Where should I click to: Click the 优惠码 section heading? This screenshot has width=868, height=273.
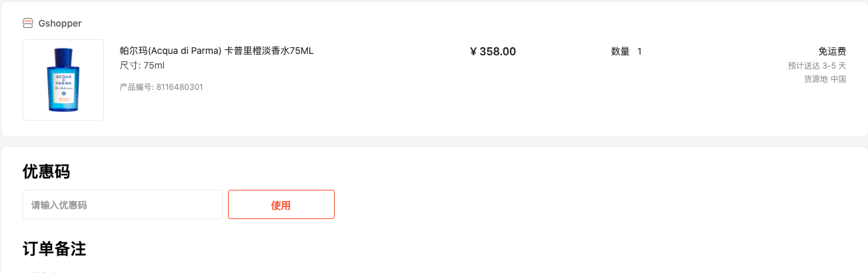47,172
